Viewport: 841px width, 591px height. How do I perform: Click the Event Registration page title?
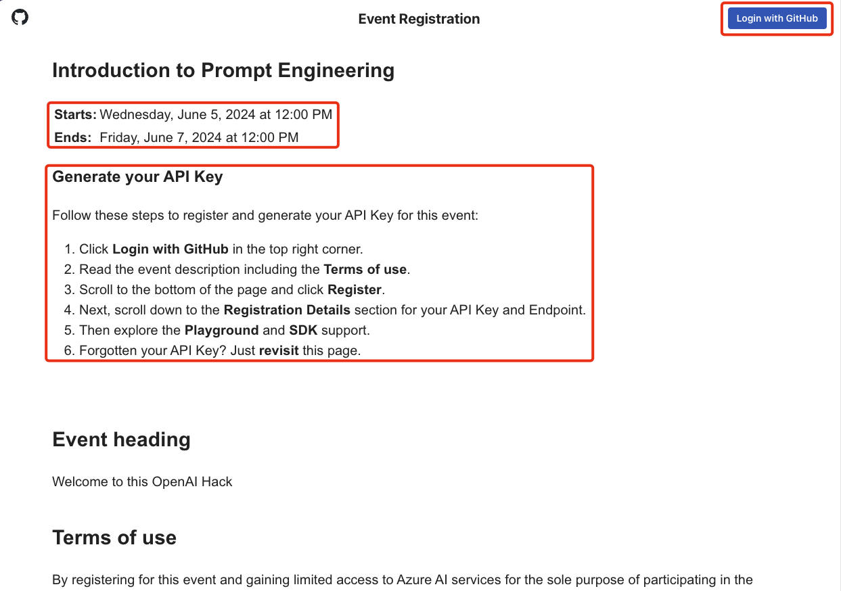(x=419, y=19)
